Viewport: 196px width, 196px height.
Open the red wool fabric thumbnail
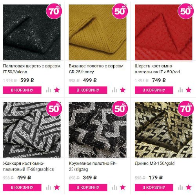click(163, 32)
